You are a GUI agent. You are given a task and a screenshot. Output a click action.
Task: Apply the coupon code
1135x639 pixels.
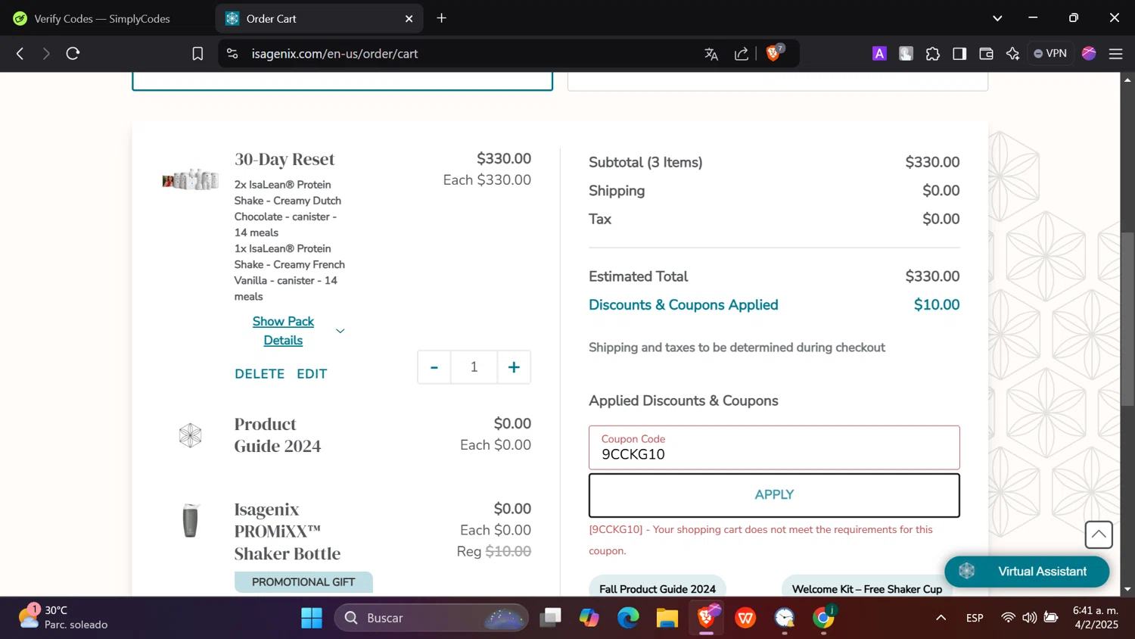coord(774,495)
